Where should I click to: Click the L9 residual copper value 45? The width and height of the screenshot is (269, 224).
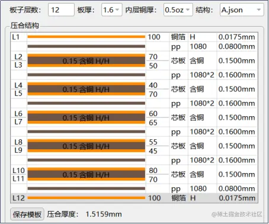153,151
